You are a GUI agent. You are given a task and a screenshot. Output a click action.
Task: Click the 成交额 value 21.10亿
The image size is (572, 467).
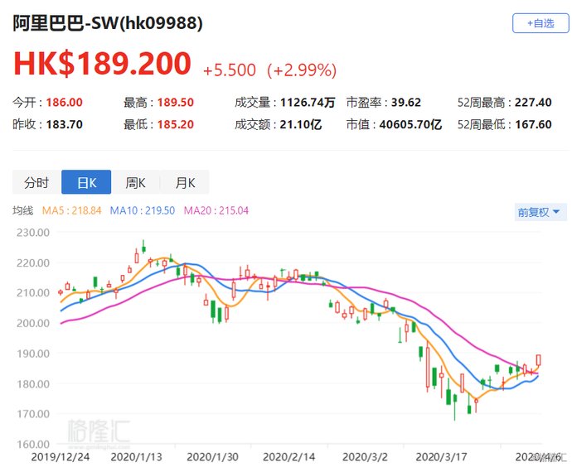(x=301, y=124)
